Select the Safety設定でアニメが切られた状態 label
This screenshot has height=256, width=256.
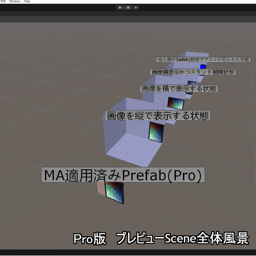pyautogui.click(x=203, y=59)
